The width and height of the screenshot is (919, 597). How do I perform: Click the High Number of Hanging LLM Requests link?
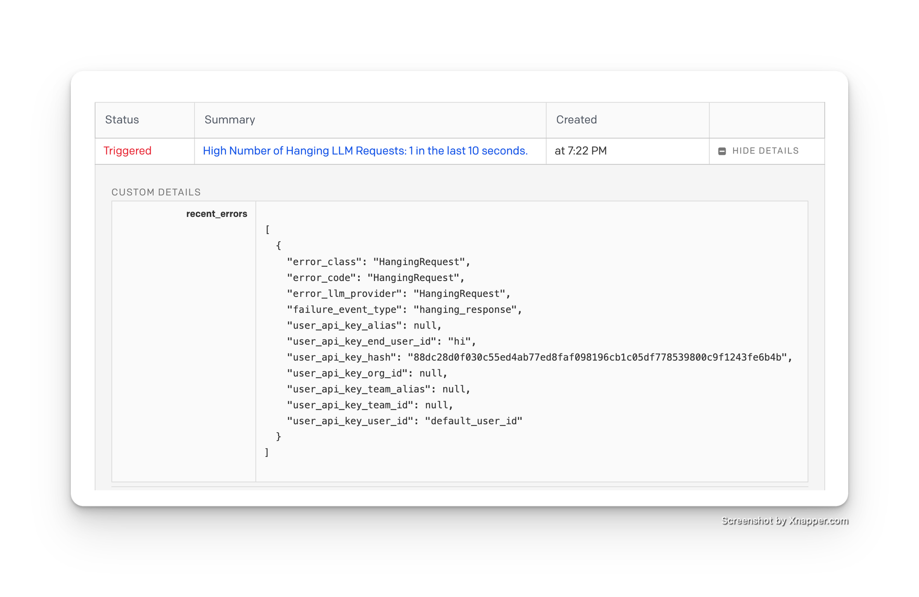(365, 151)
